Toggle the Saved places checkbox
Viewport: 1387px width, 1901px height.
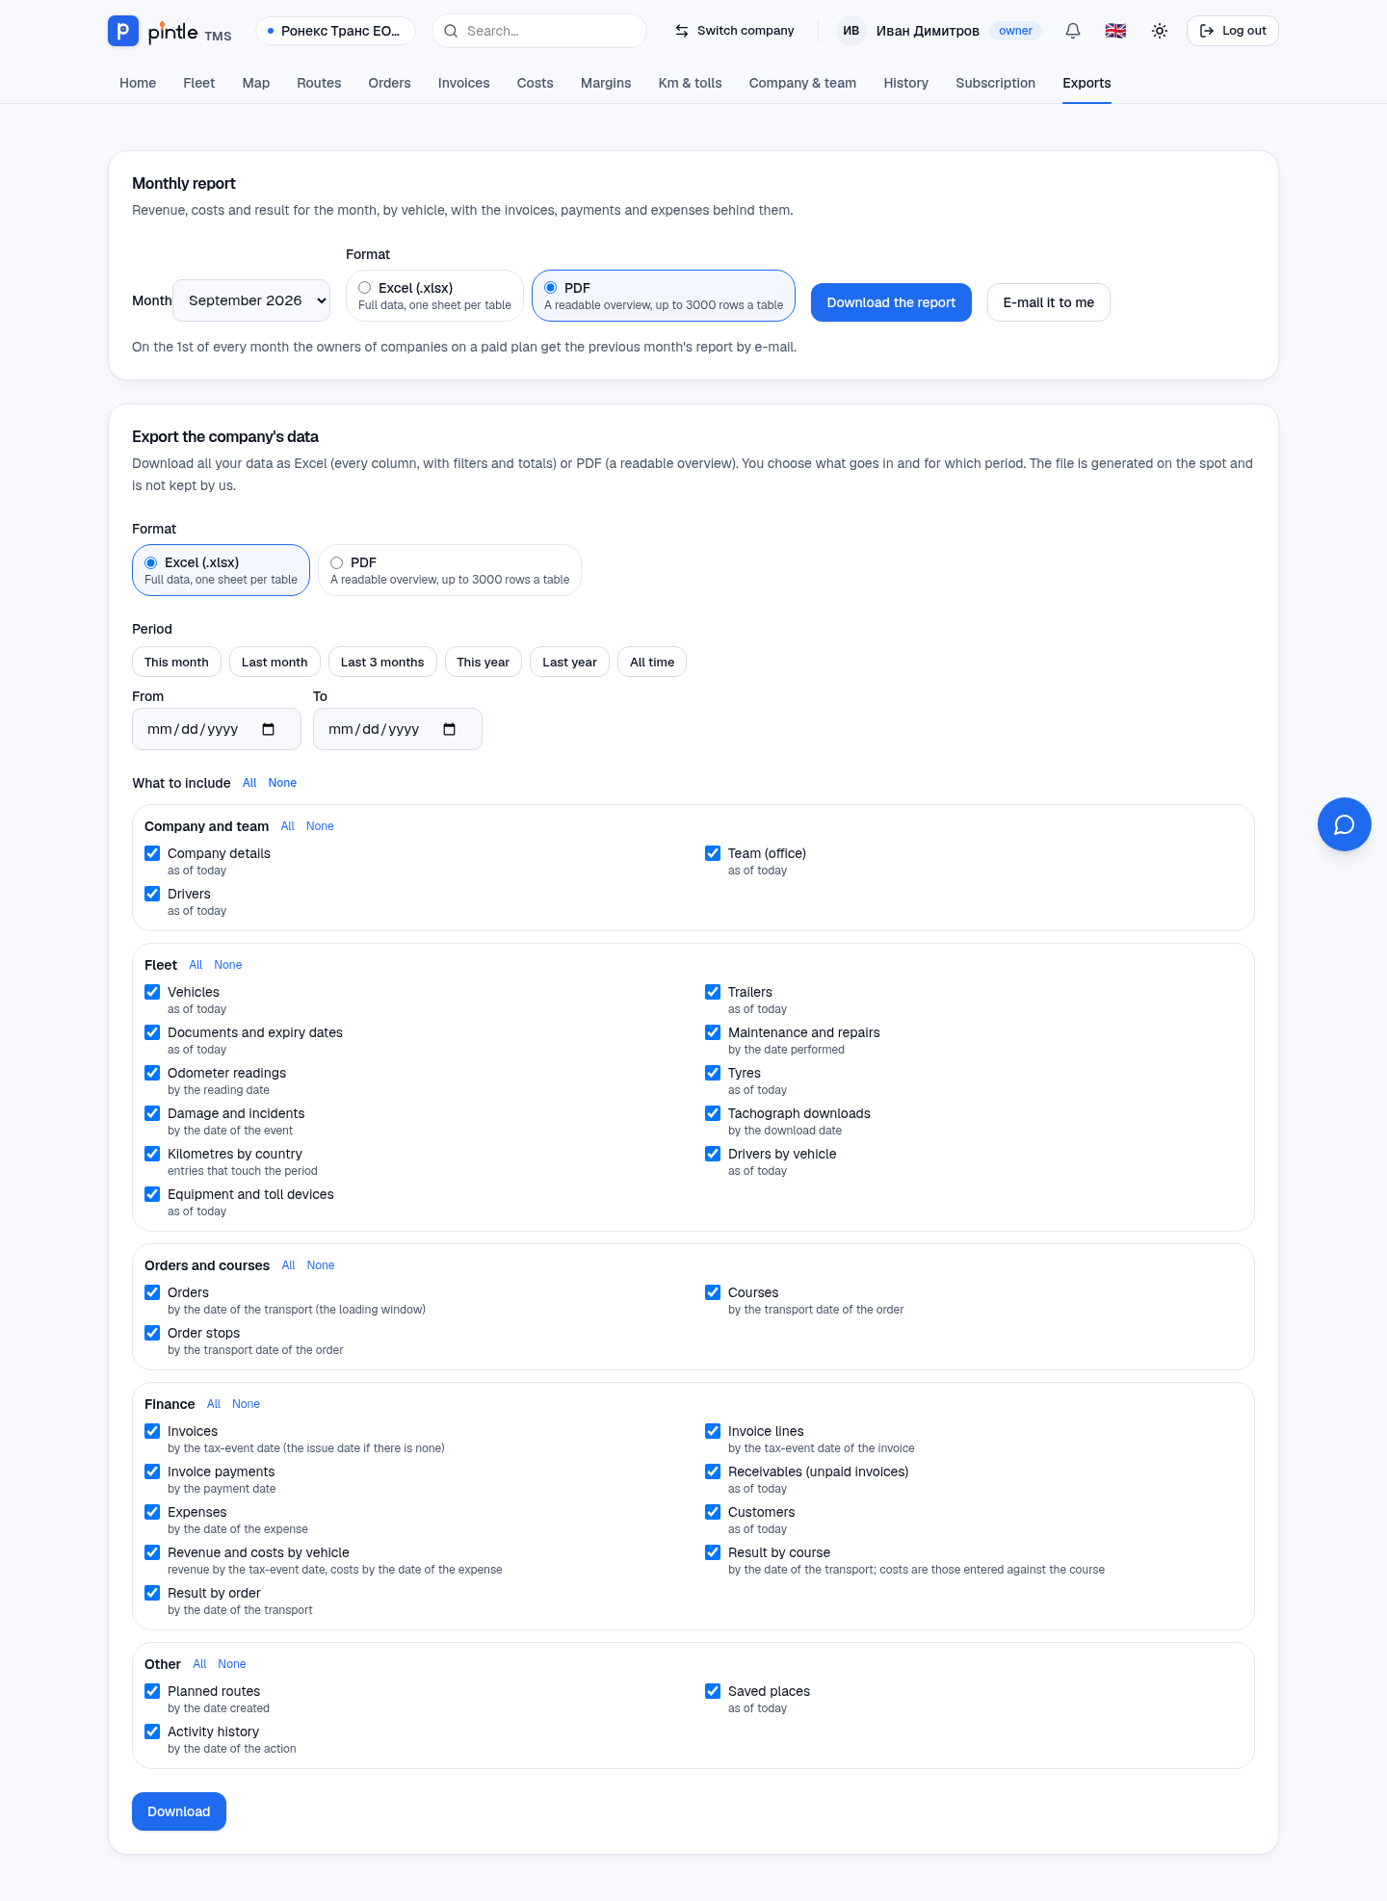(713, 1691)
